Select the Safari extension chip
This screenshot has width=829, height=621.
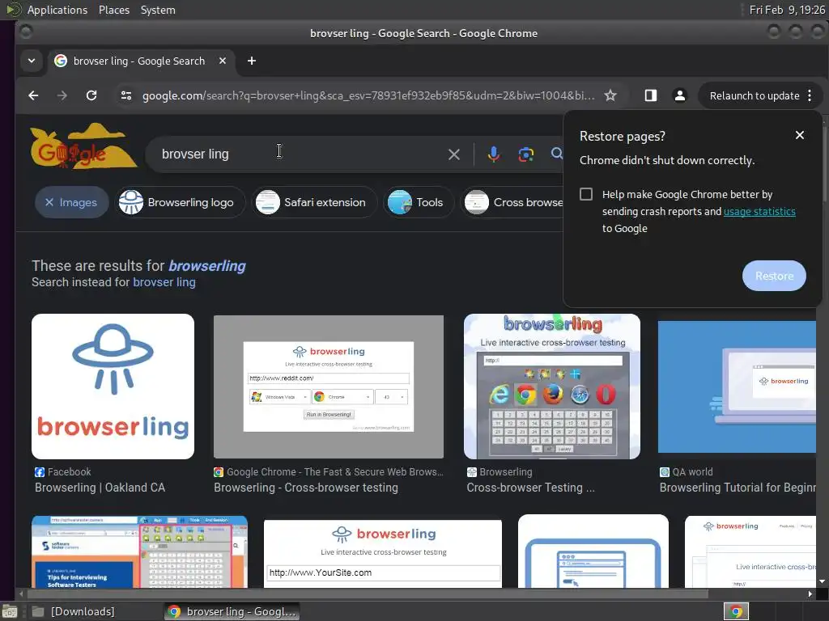314,202
